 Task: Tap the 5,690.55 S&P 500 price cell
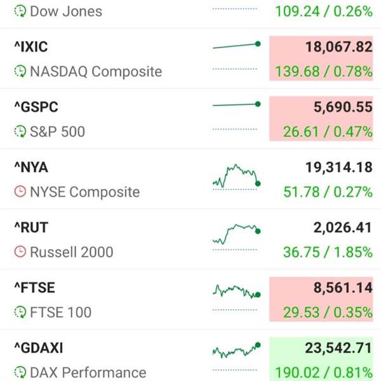[x=321, y=119]
